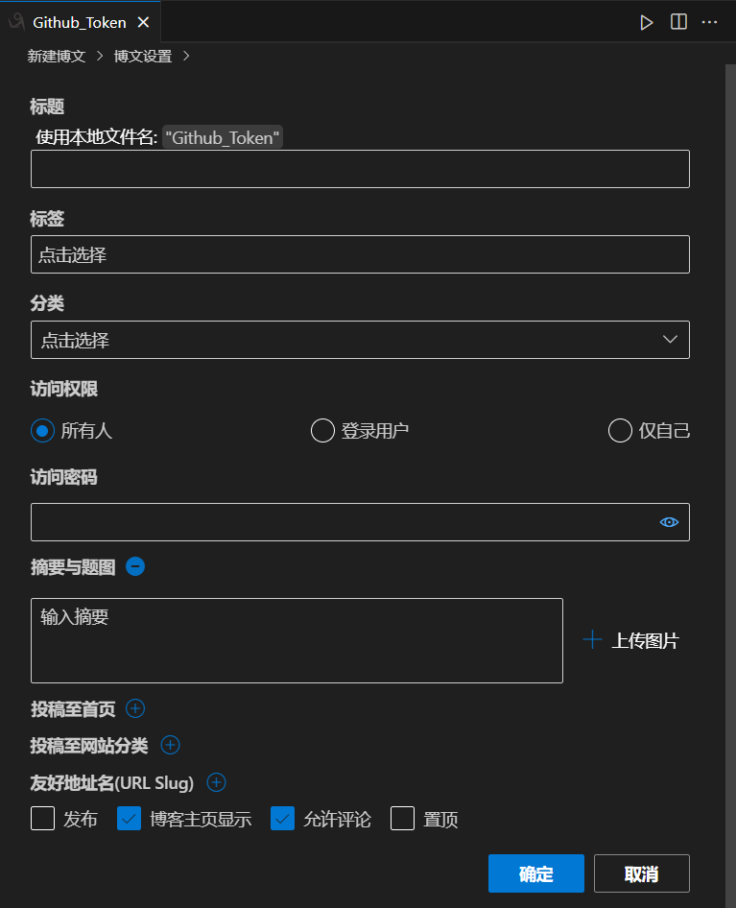Toggle password visibility eye icon
The image size is (736, 908).
coord(669,522)
